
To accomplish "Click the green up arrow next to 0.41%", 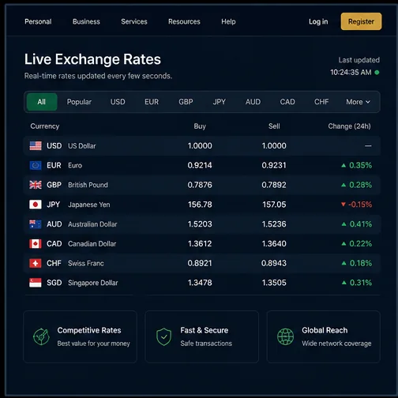I will click(344, 224).
